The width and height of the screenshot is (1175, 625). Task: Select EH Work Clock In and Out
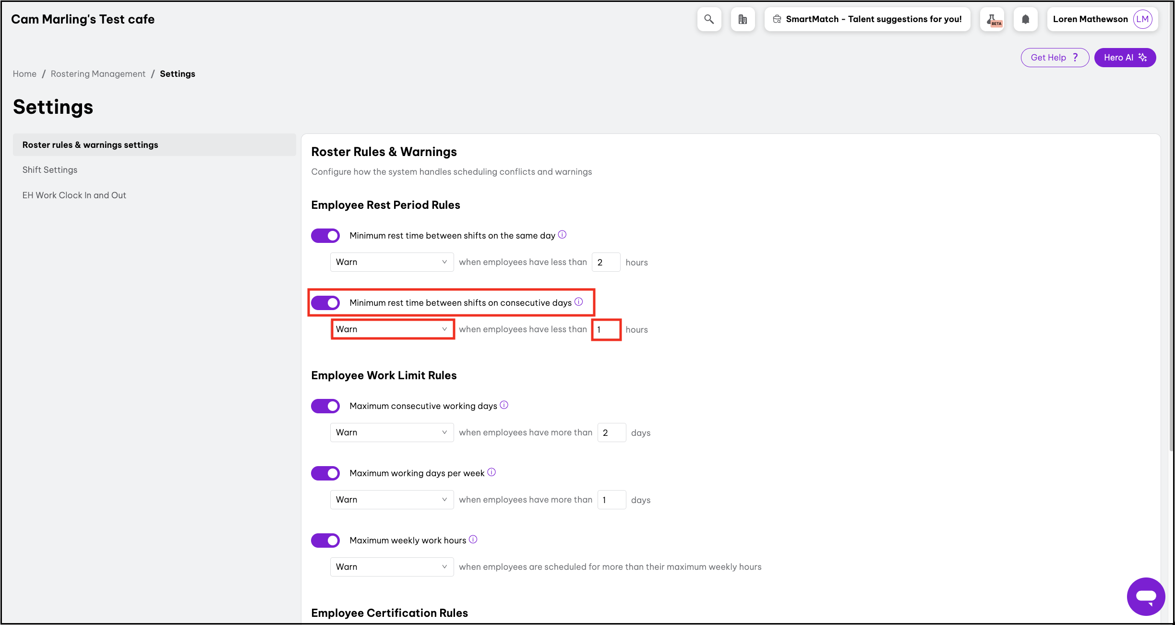(74, 195)
